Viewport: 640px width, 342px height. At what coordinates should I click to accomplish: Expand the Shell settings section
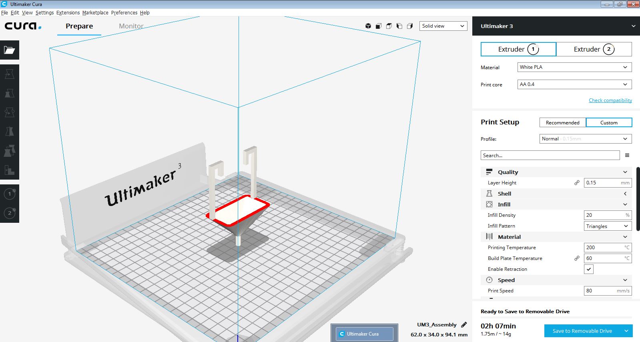[x=556, y=194]
